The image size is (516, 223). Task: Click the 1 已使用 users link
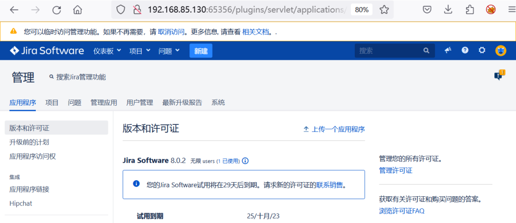pos(228,162)
